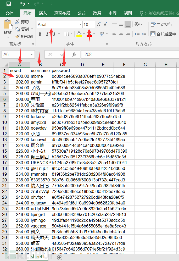Click the 粘贴 paste icon
179x261 pixels.
8,24
